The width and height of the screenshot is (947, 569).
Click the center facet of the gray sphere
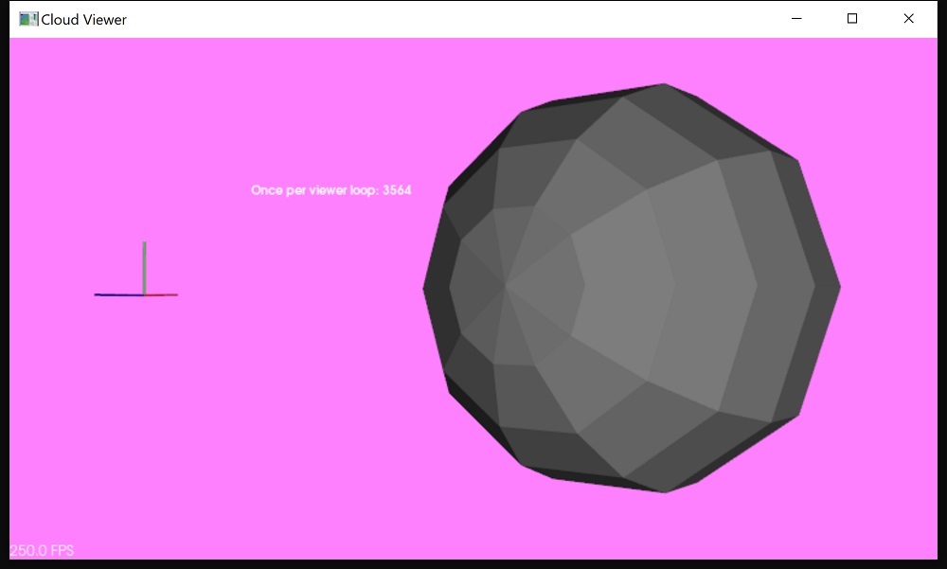(x=630, y=284)
